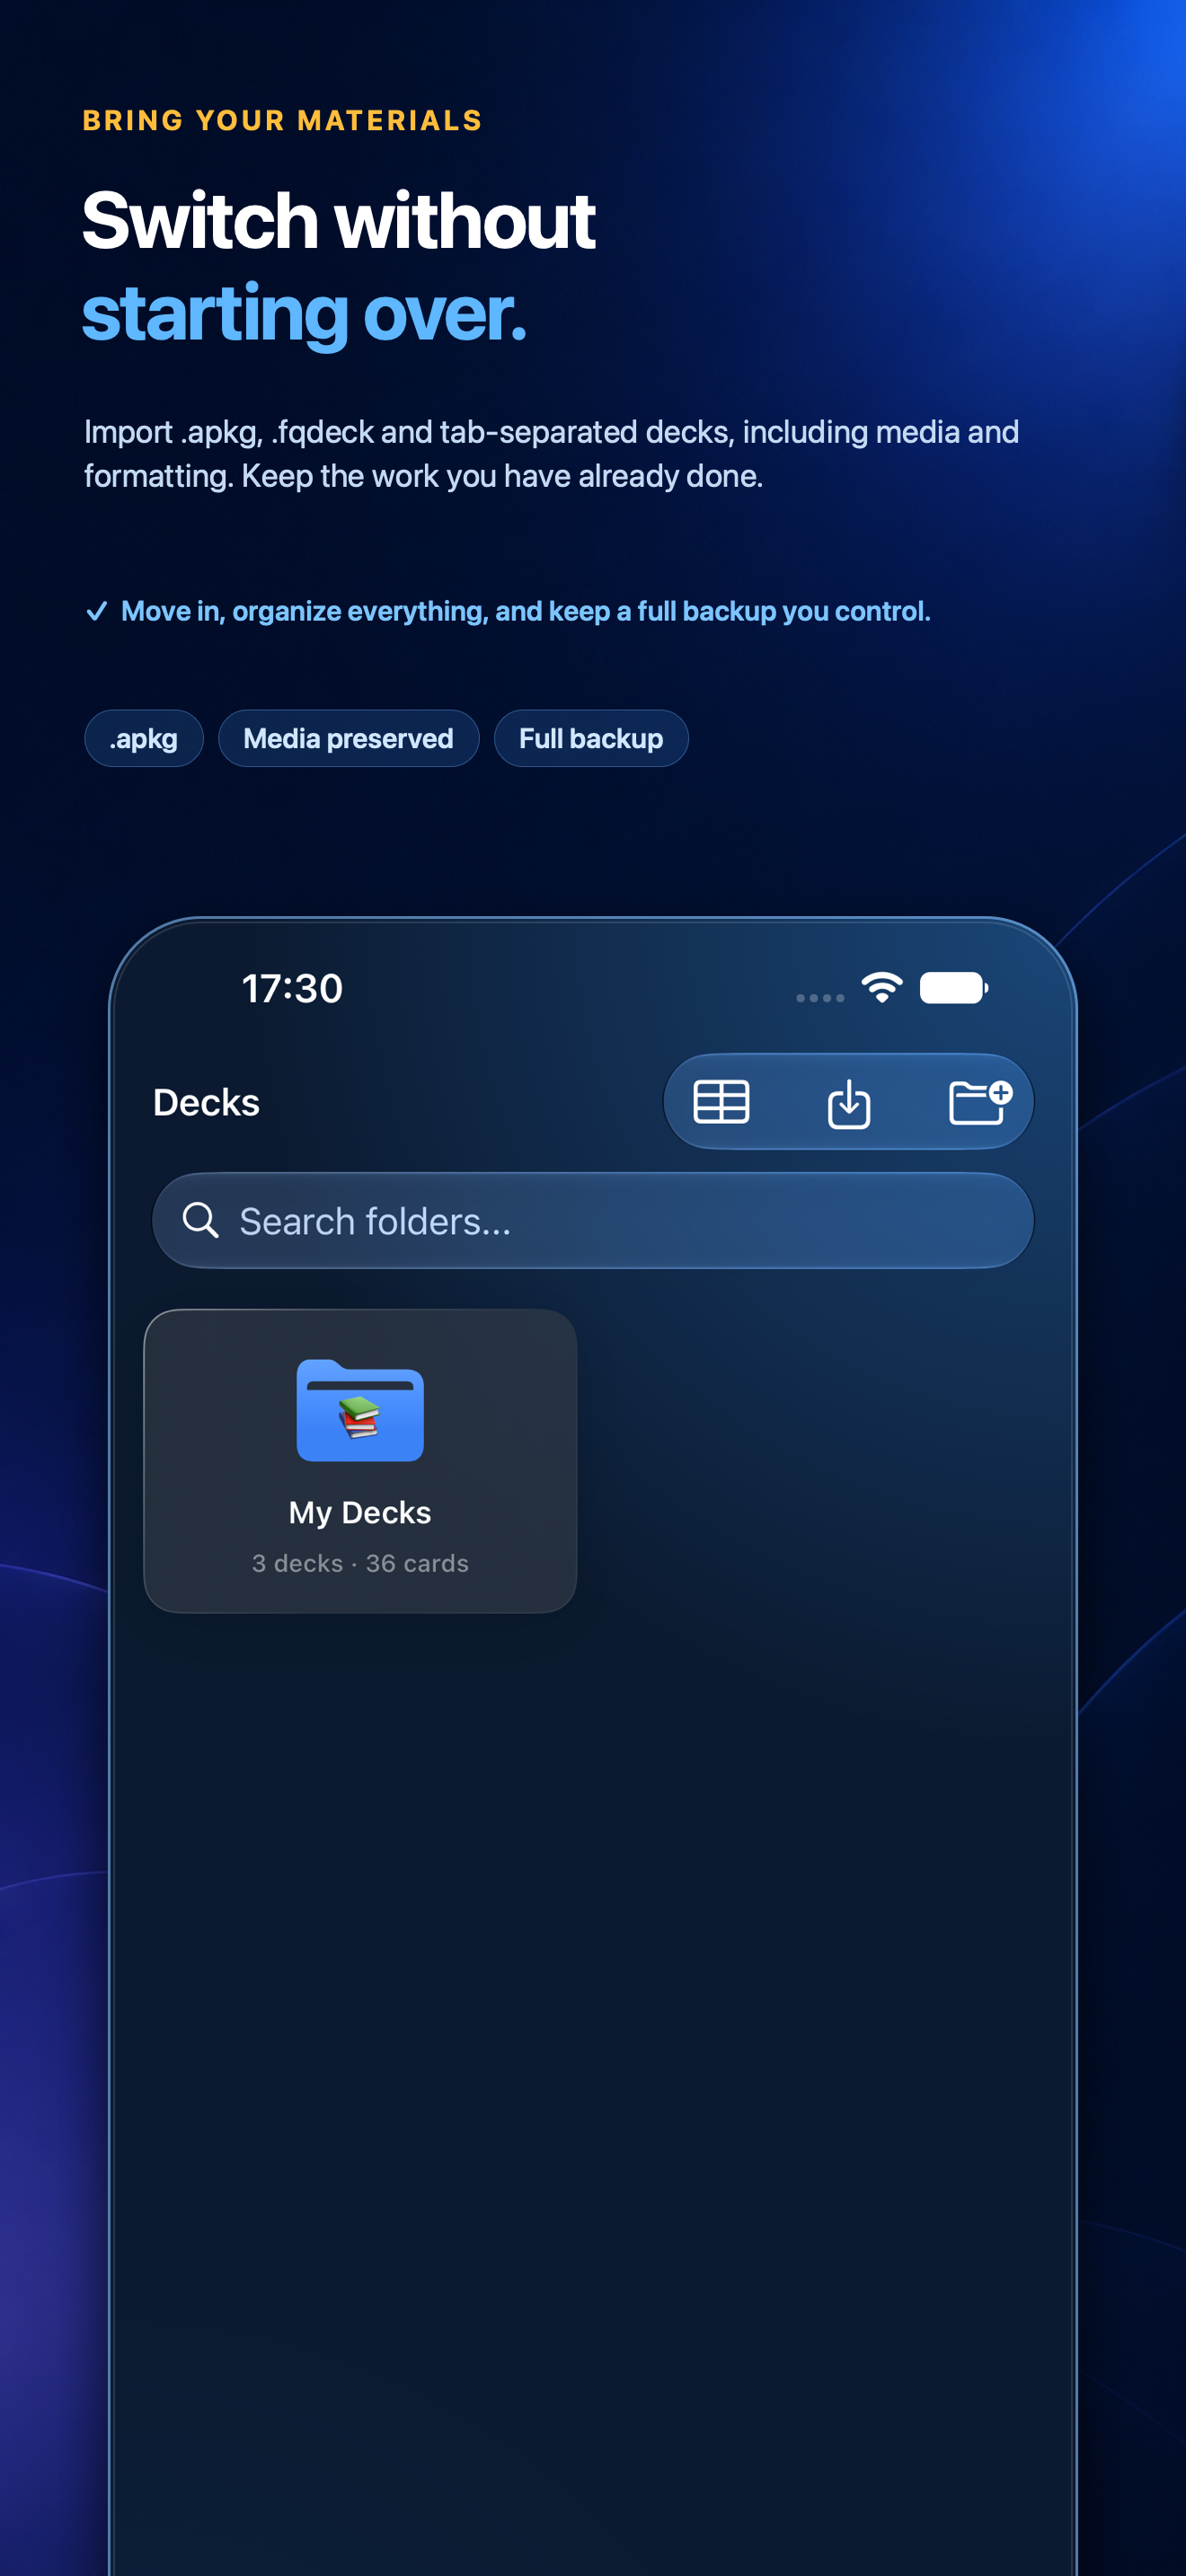
Task: Create a new folder with folder-plus icon
Action: (x=979, y=1102)
